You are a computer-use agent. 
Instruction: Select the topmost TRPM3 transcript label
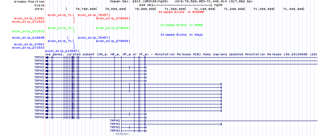[x=39, y=57]
